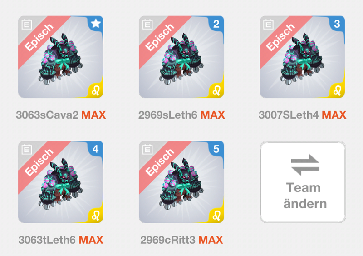363x256 pixels.
Task: Click the number 5 badge on 2969cRitt3
Action: (216, 149)
